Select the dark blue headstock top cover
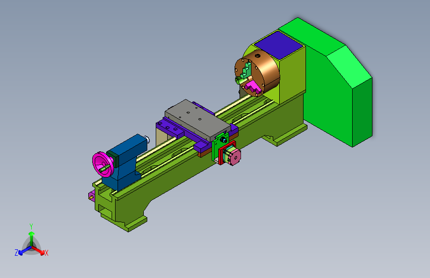 [278, 45]
